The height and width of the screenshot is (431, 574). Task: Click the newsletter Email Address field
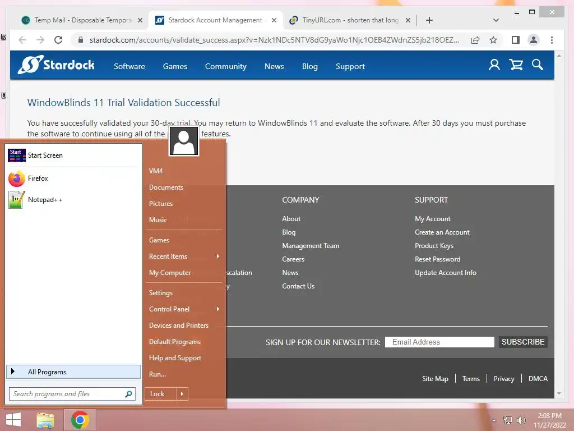click(439, 342)
